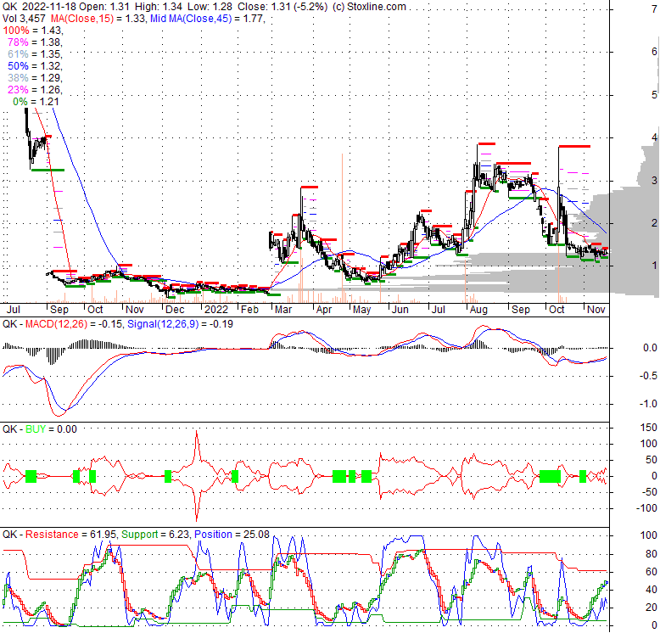Image resolution: width=660 pixels, height=633 pixels.
Task: Click the "Feb" month label on time axis
Action: coord(249,310)
